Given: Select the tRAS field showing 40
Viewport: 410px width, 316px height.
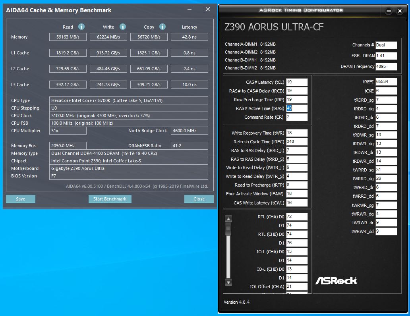Looking at the screenshot, I should pos(297,108).
